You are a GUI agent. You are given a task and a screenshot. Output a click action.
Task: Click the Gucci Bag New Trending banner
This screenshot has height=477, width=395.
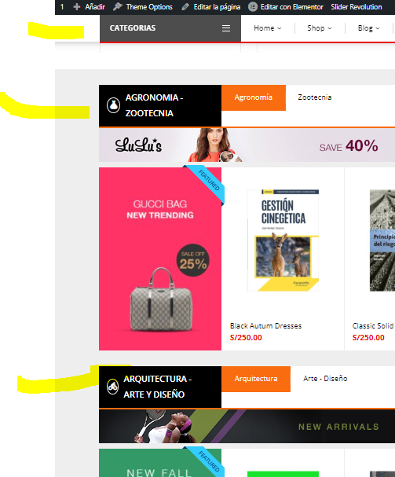point(160,259)
